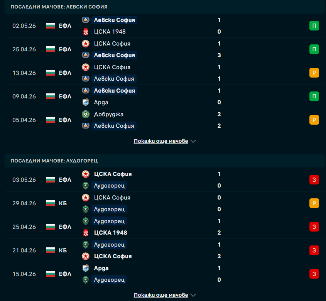Open Арда team in 09.04.26 match
The image size is (326, 301).
[101, 102]
